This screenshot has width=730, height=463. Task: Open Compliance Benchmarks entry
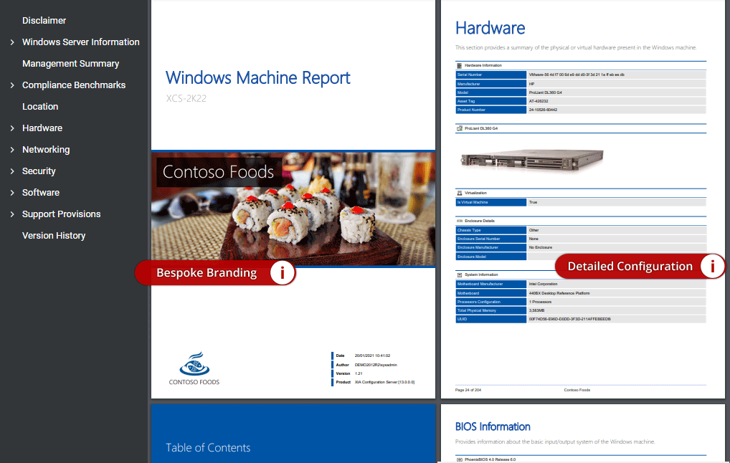point(74,85)
